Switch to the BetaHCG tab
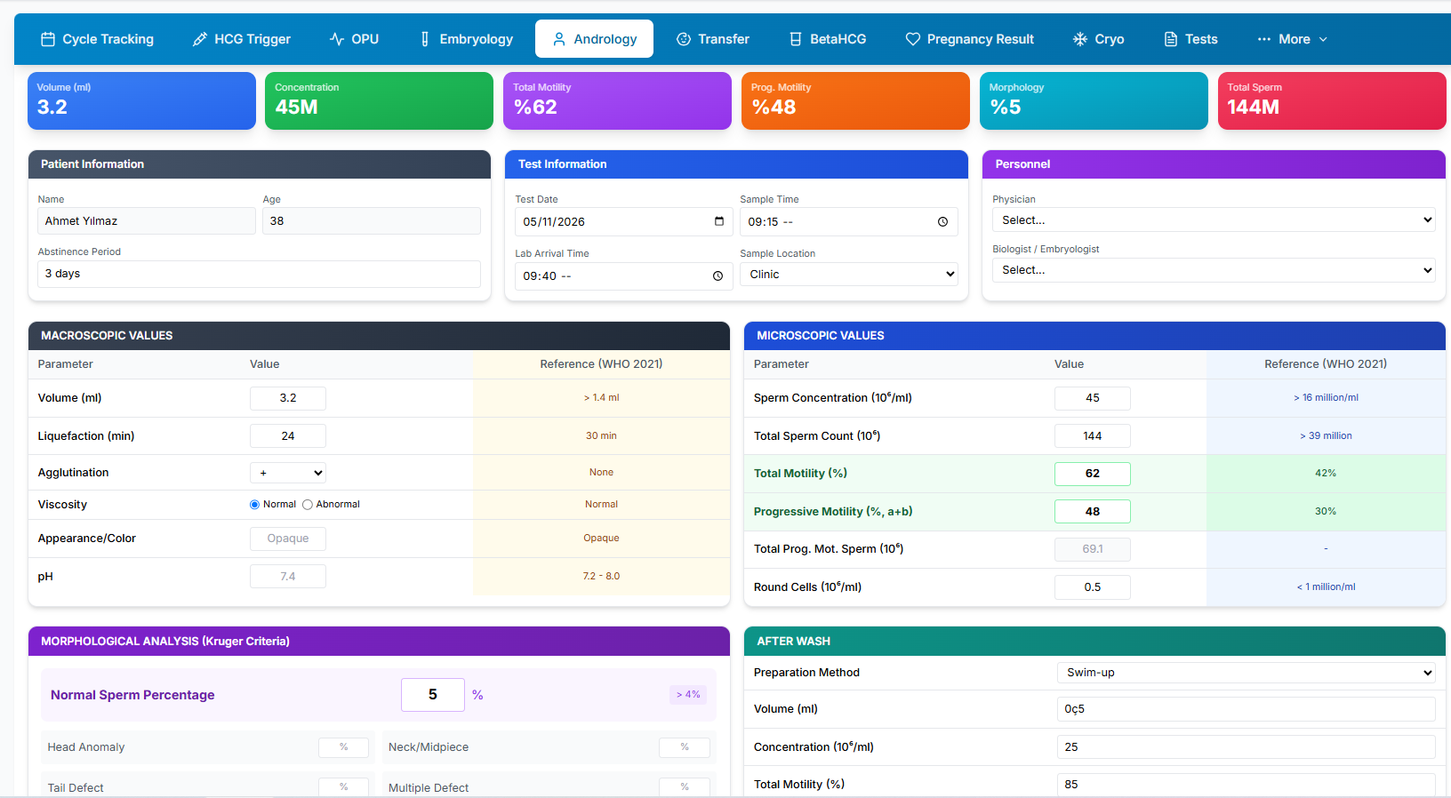 point(828,39)
